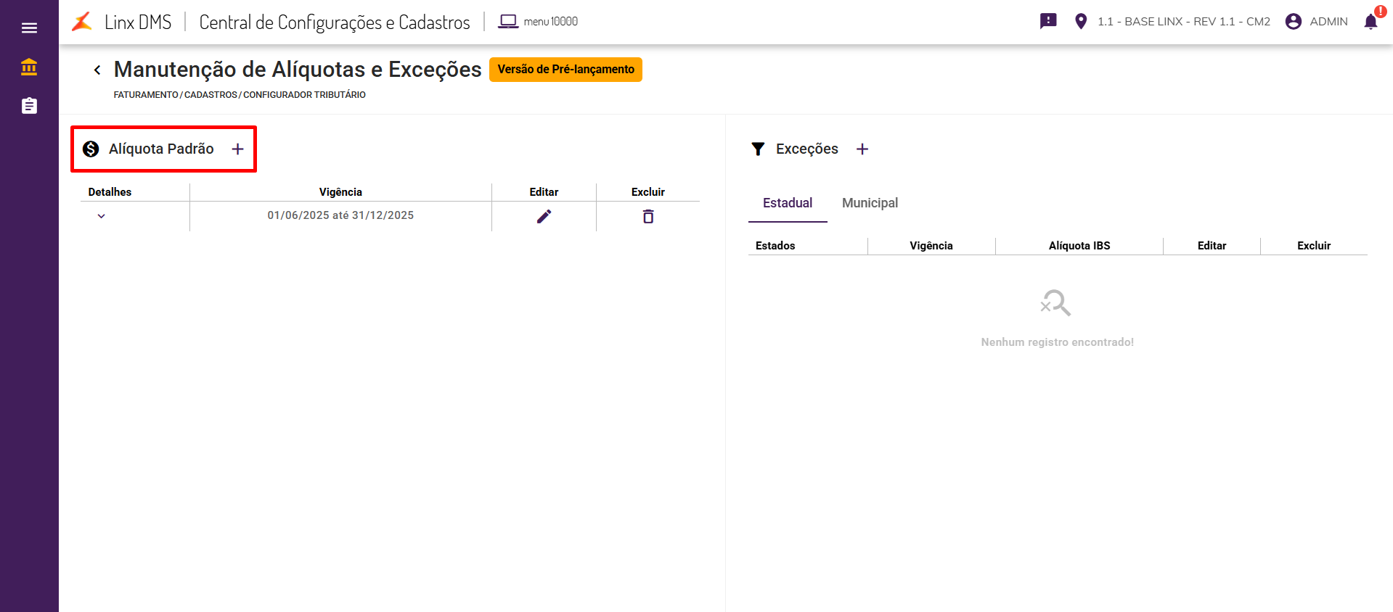
Task: Delete the 01/06/2025 vigência row
Action: click(x=648, y=216)
